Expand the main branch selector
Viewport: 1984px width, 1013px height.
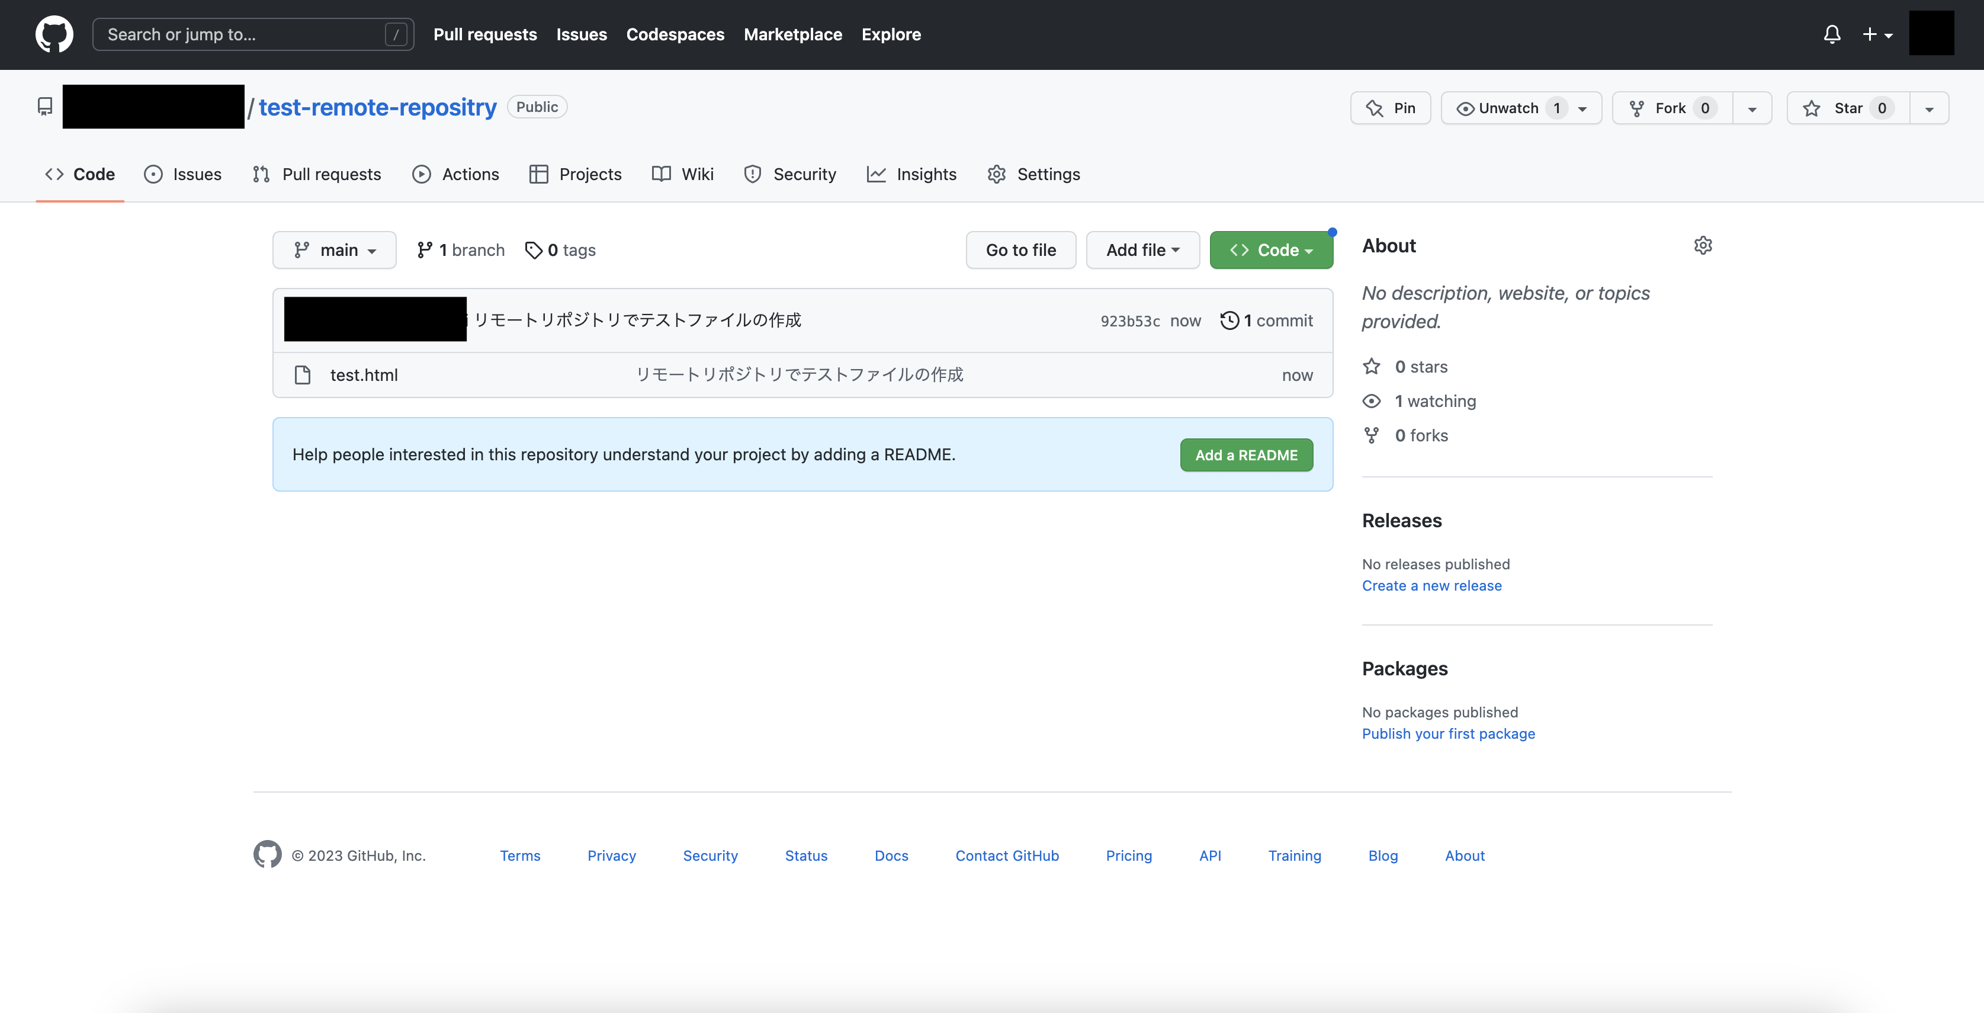click(x=334, y=249)
